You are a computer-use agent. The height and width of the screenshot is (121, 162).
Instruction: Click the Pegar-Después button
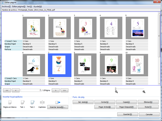click(126, 107)
